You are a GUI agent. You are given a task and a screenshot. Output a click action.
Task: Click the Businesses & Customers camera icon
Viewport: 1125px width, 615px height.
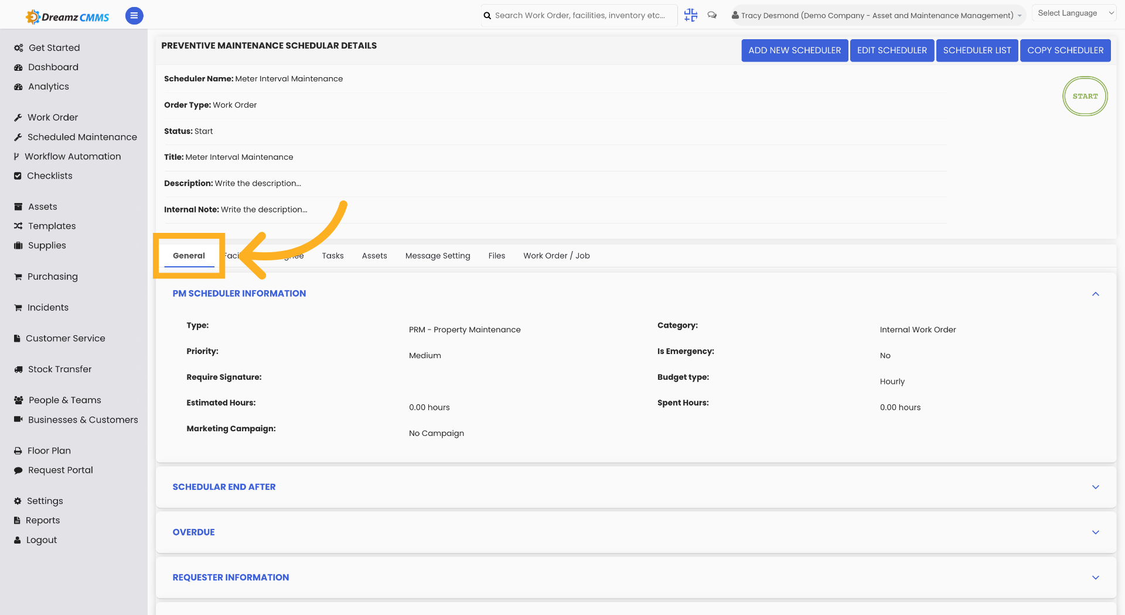[x=18, y=419]
